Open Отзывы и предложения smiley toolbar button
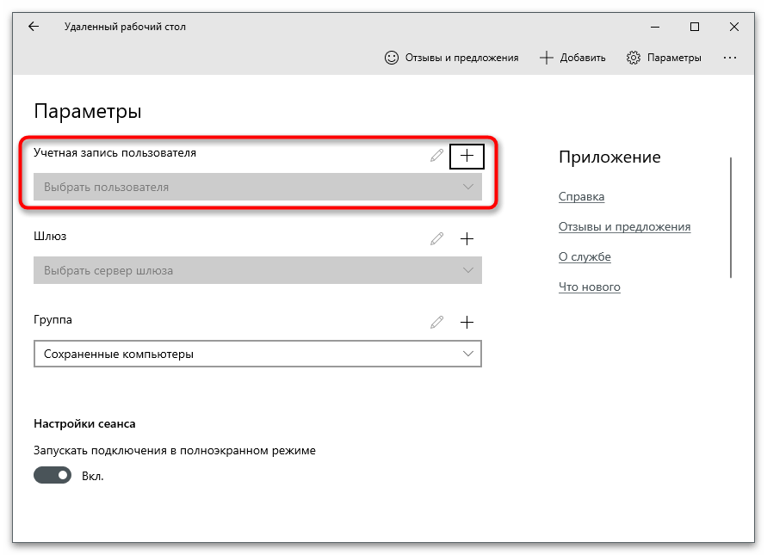Image resolution: width=767 pixels, height=555 pixels. click(x=451, y=58)
